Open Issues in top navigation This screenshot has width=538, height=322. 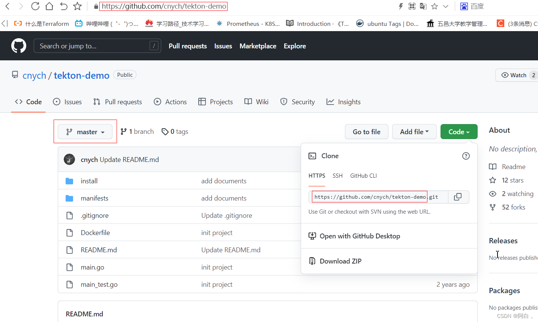pyautogui.click(x=223, y=46)
